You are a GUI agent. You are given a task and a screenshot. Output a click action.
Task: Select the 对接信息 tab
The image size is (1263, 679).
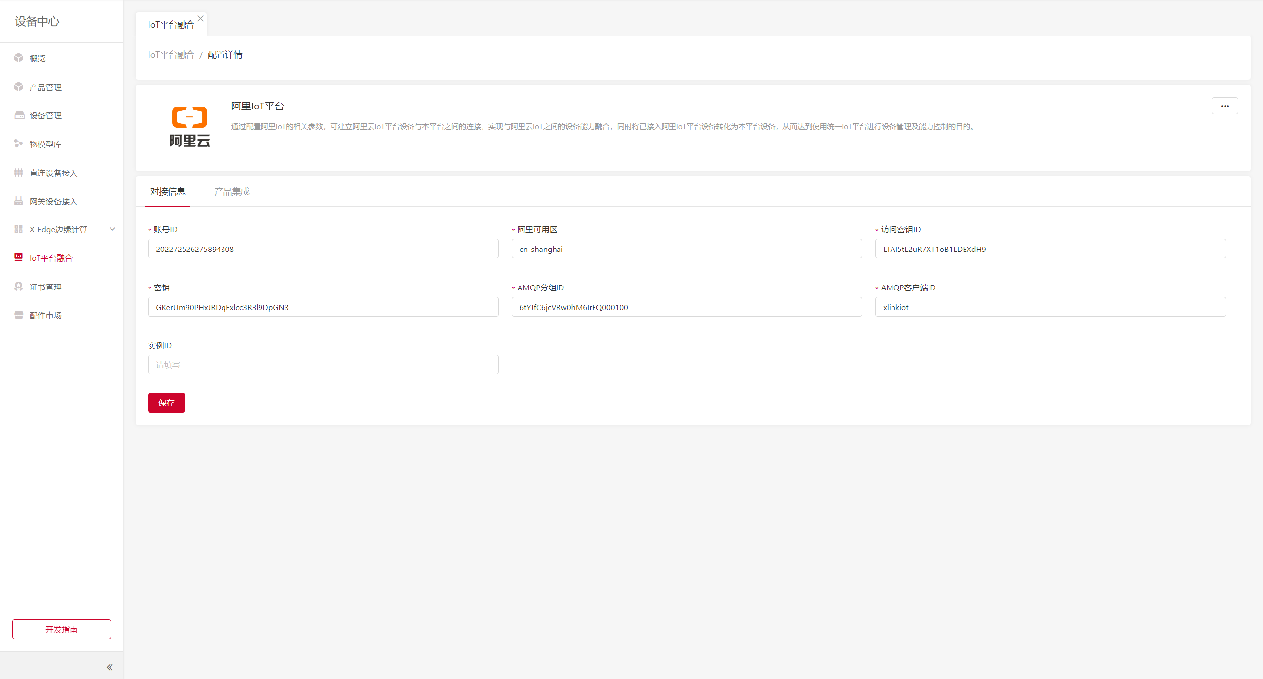coord(168,192)
